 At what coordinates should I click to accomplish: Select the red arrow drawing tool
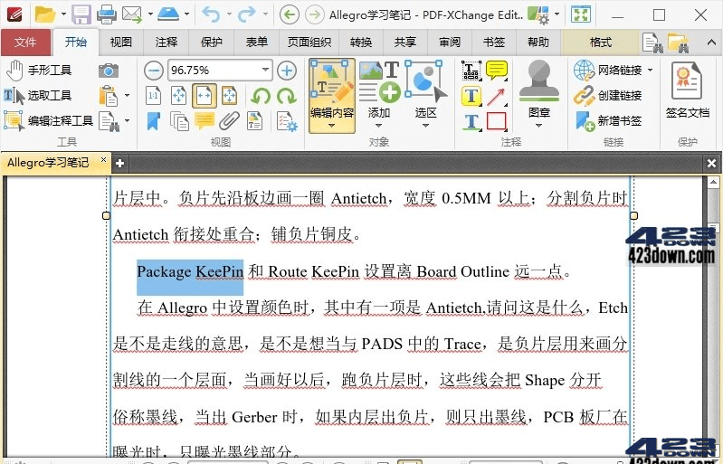[x=497, y=96]
